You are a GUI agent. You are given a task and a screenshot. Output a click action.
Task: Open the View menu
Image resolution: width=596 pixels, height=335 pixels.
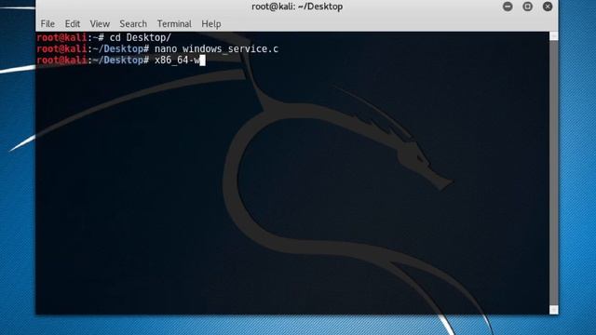point(100,23)
